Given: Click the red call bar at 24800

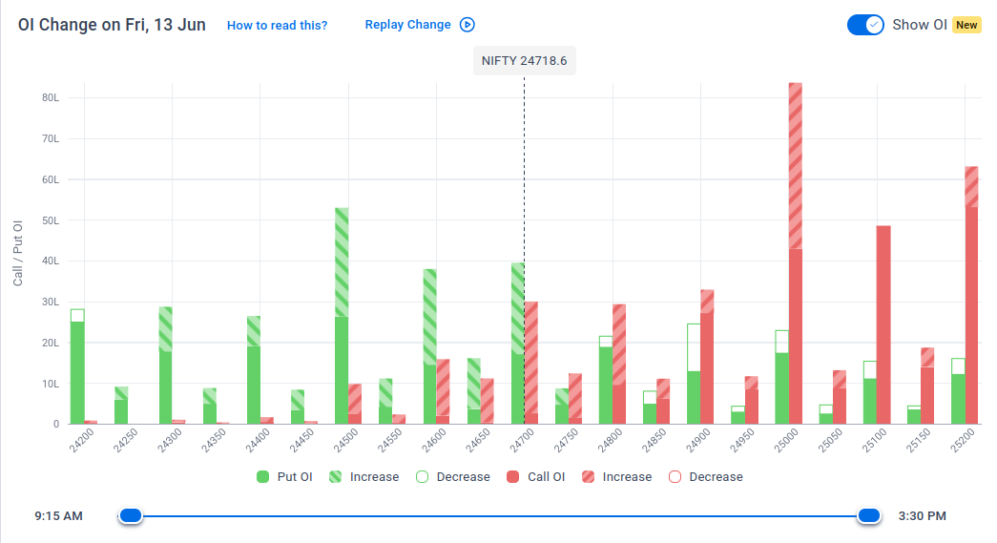Looking at the screenshot, I should click(619, 365).
